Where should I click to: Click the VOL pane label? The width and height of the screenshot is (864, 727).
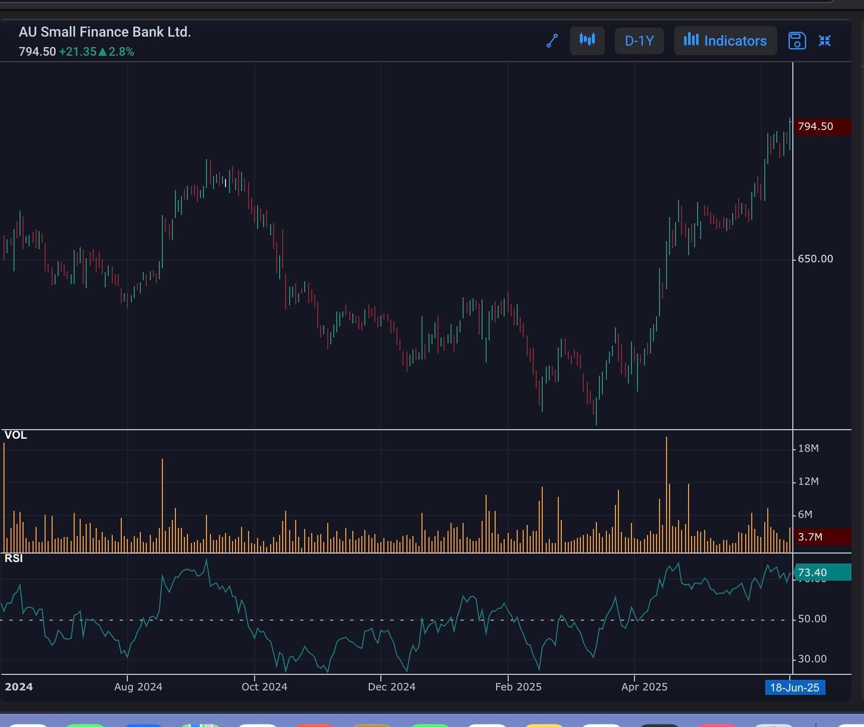tap(16, 435)
